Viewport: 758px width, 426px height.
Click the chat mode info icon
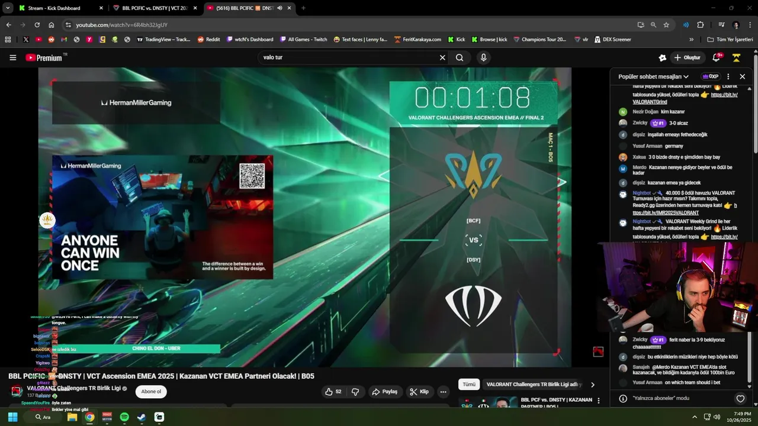pos(622,399)
